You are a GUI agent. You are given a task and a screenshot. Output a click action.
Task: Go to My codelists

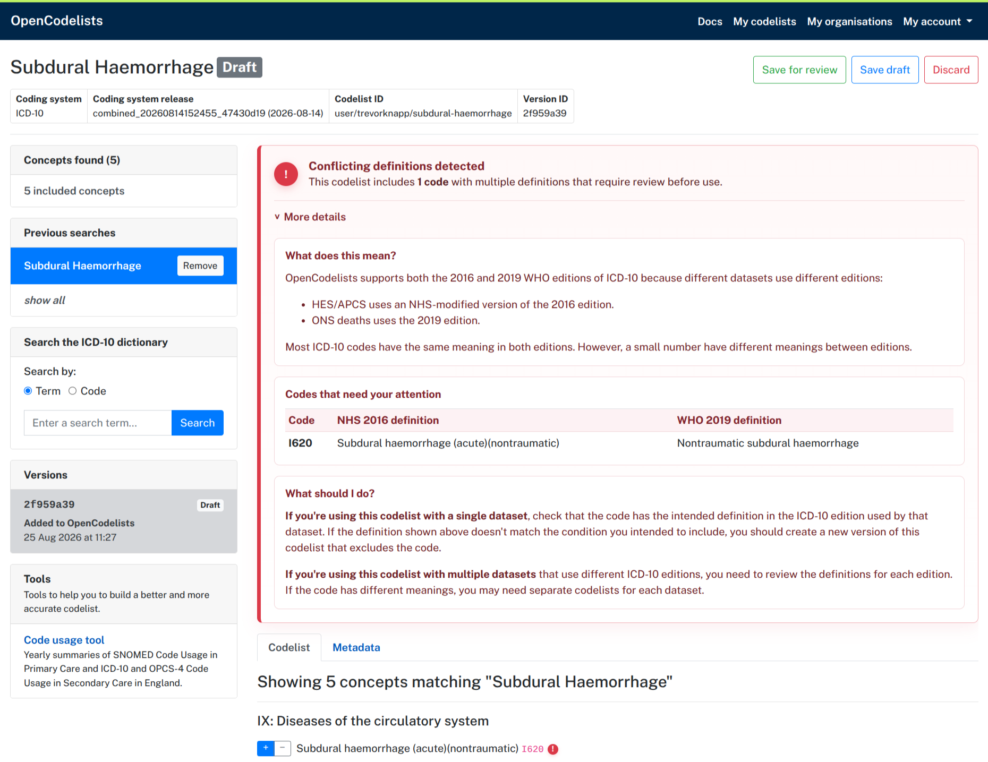click(x=764, y=21)
